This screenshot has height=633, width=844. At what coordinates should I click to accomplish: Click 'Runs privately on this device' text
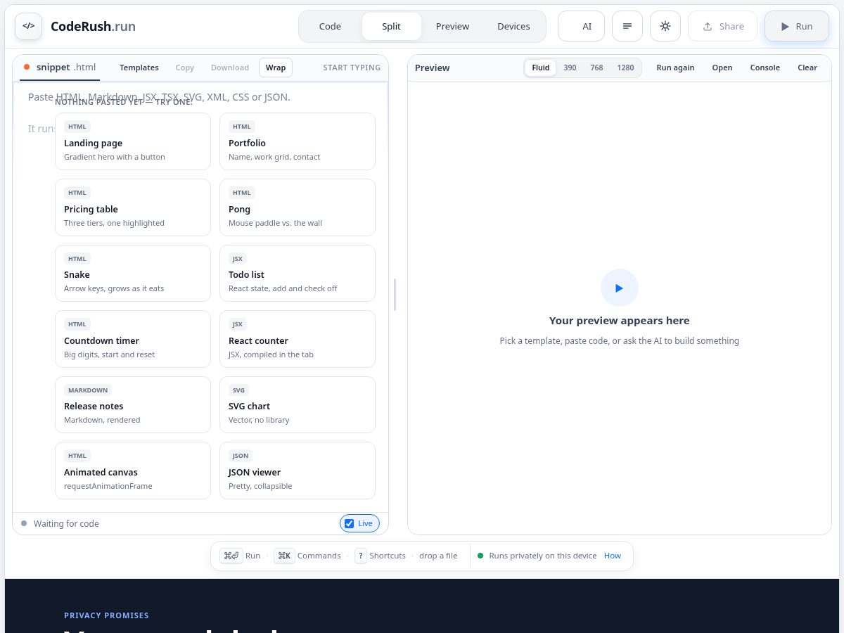tap(543, 556)
